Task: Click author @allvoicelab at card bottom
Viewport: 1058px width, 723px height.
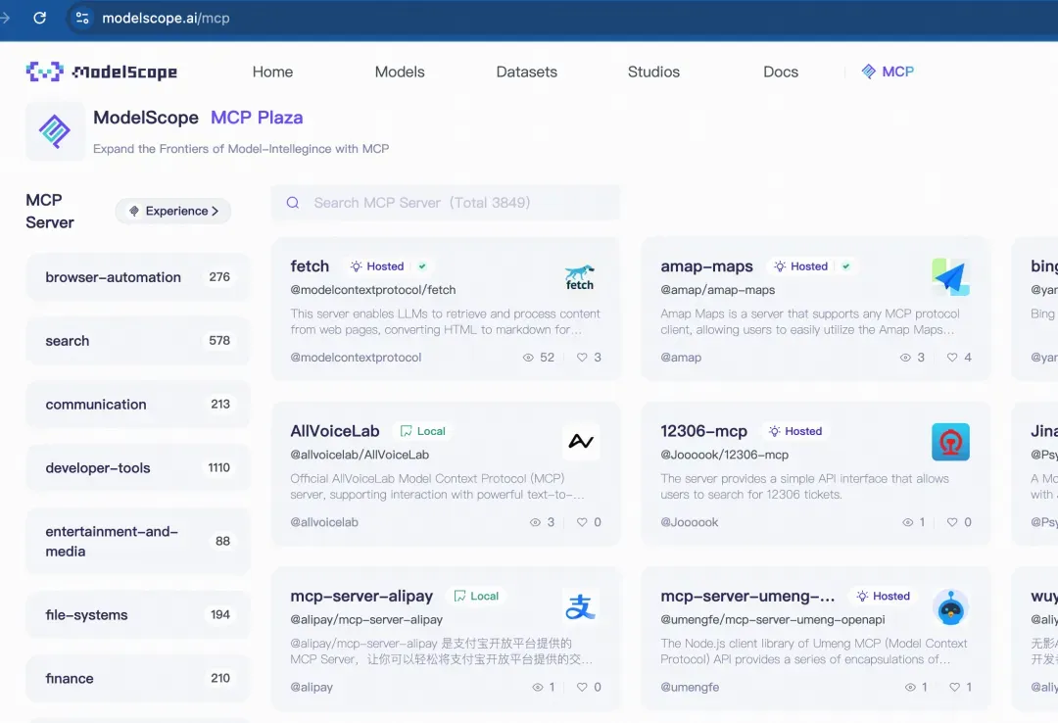Action: (x=324, y=522)
